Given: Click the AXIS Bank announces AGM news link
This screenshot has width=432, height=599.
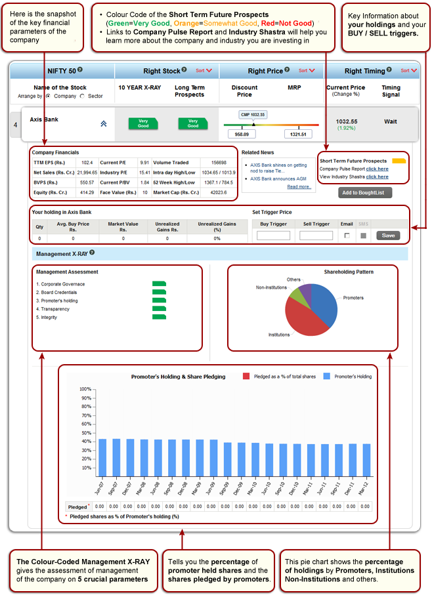Looking at the screenshot, I should (x=280, y=178).
